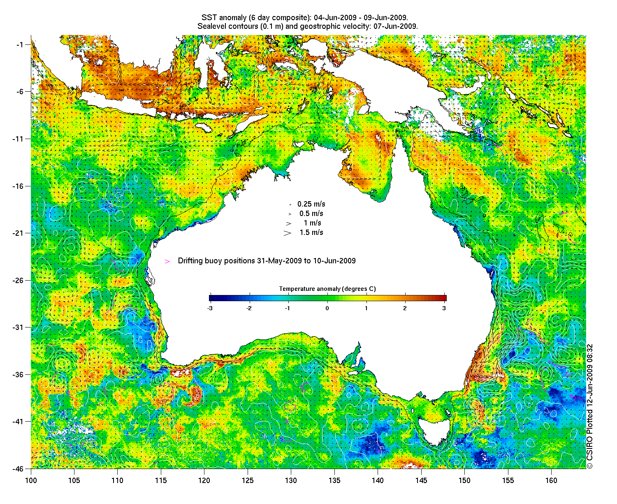This screenshot has height=504, width=617.
Task: Click the CSIRO Plotted 12-Jun-2009 copyright text
Action: point(589,406)
